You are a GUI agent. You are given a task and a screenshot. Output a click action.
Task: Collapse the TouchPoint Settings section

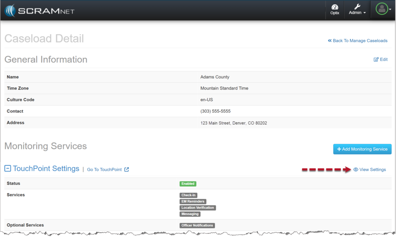tap(8, 169)
